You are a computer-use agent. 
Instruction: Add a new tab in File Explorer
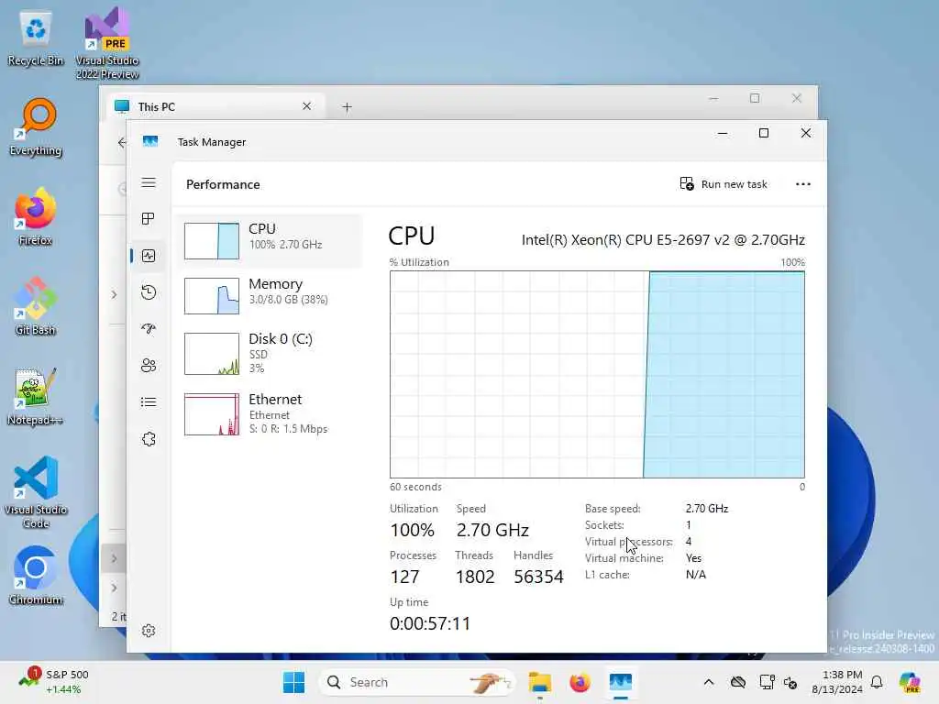coord(347,107)
